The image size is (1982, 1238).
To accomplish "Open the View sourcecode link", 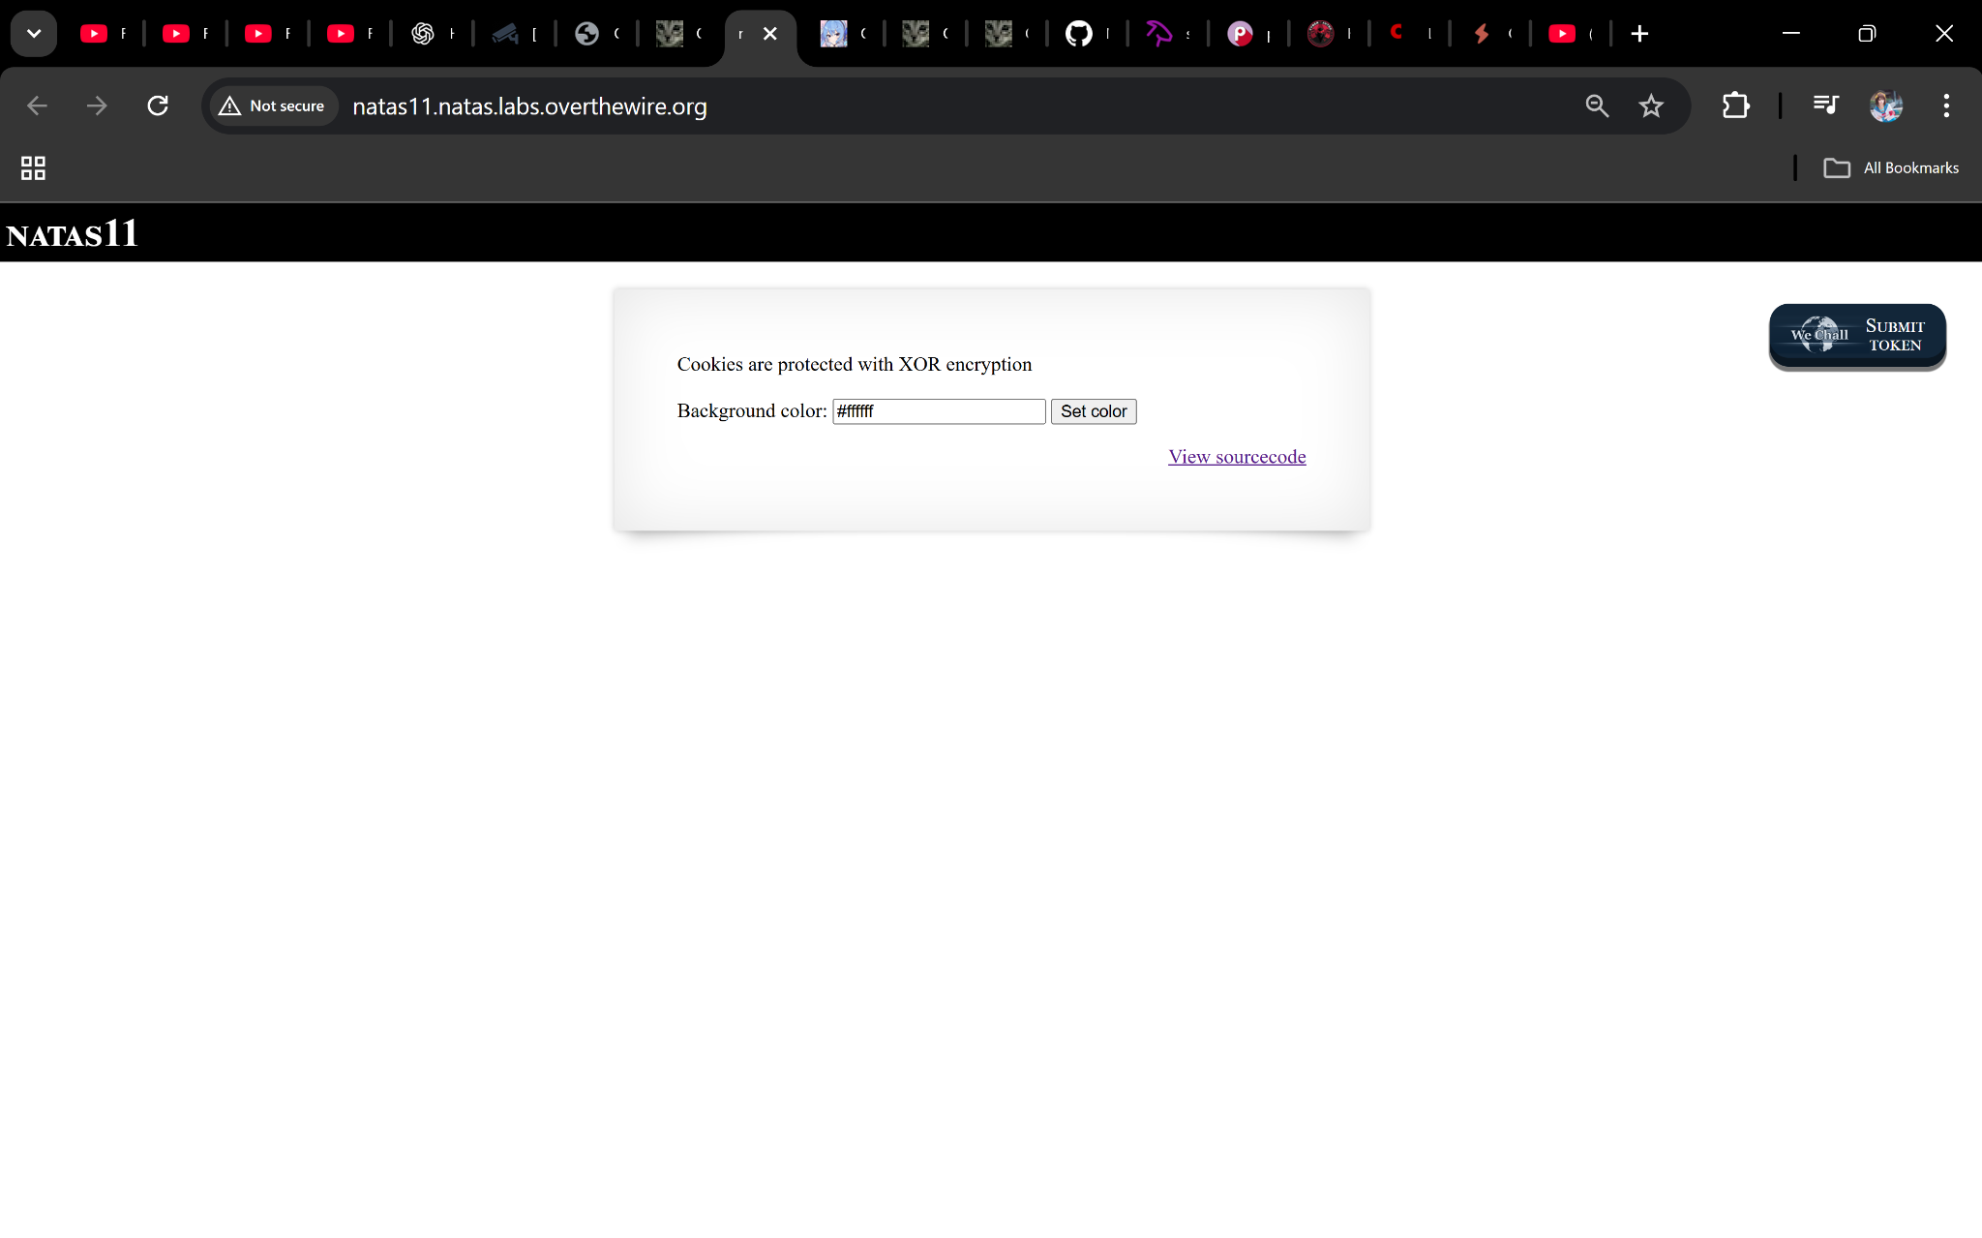I will click(1236, 457).
